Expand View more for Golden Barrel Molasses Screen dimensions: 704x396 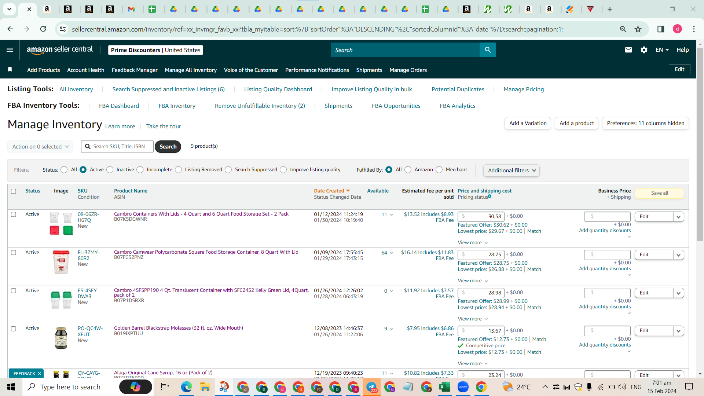(473, 363)
